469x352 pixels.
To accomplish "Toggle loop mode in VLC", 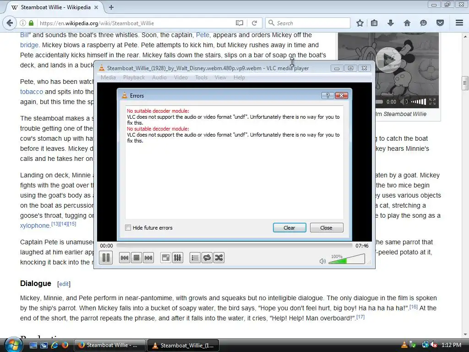I will (x=207, y=258).
